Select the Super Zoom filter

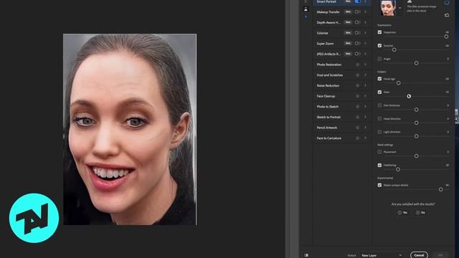point(325,44)
